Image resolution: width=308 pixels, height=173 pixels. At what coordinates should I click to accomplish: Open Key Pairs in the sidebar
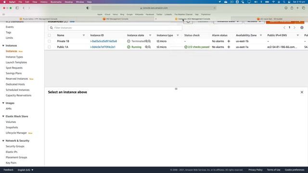(x=11, y=163)
